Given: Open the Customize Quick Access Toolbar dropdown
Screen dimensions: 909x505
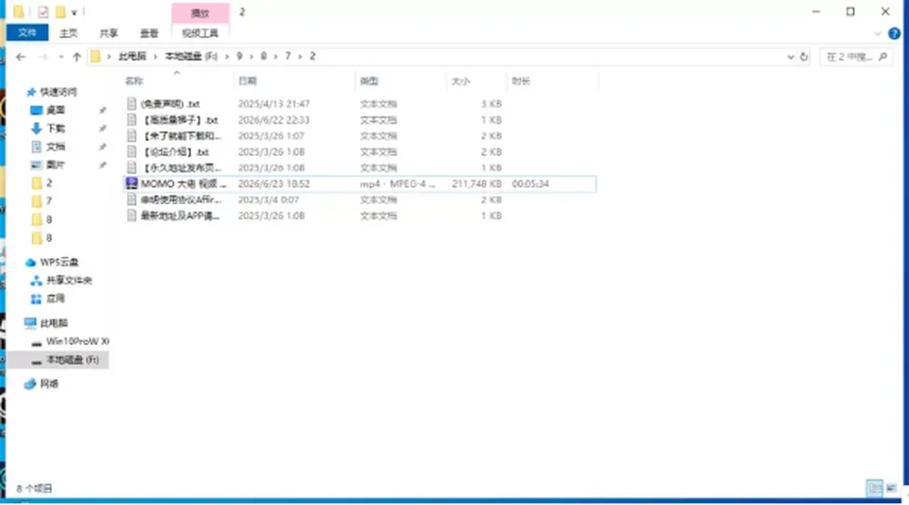Looking at the screenshot, I should (x=74, y=12).
